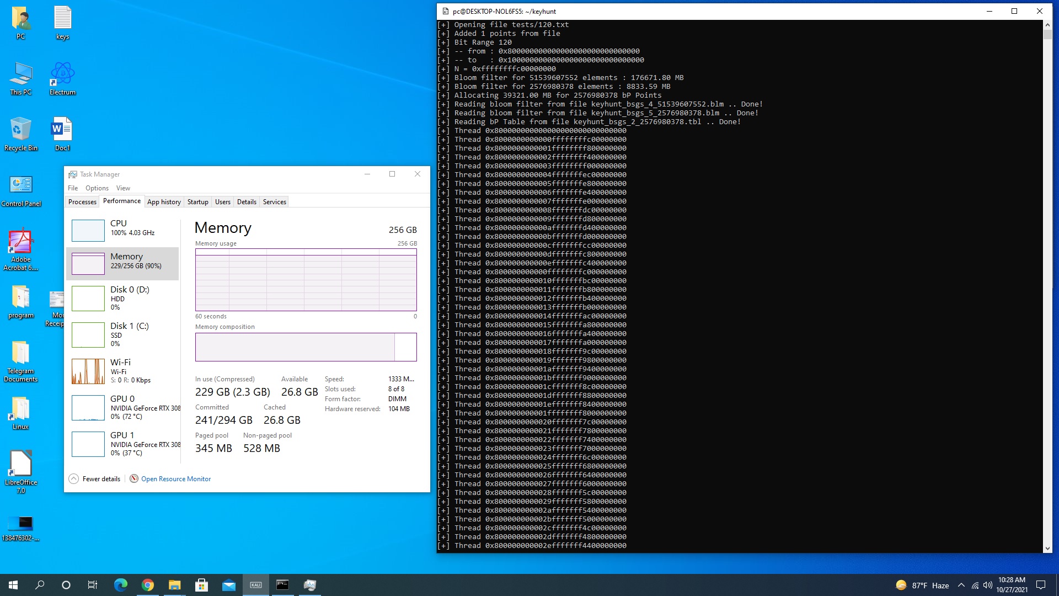Open the Options menu in Task Manager

[x=97, y=188]
